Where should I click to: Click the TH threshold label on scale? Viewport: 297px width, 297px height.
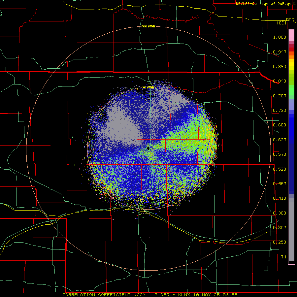click(x=283, y=257)
